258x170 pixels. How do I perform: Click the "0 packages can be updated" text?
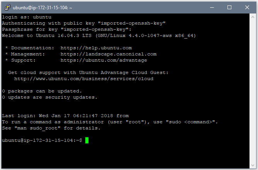coord(42,91)
